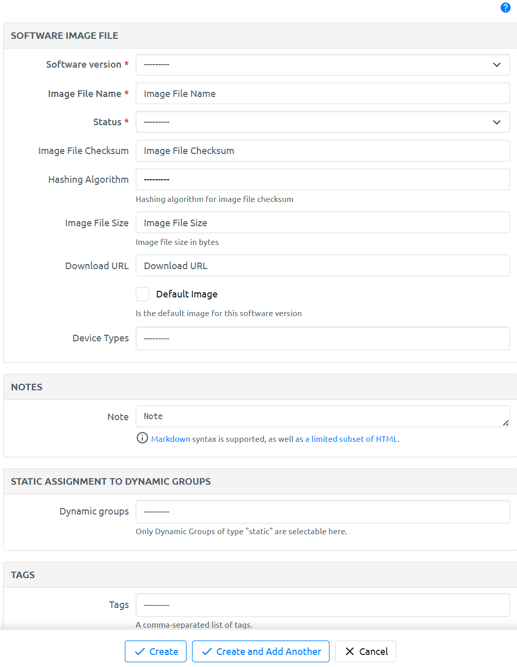The width and height of the screenshot is (517, 667).
Task: Click the Note field resize handle
Action: click(x=505, y=423)
